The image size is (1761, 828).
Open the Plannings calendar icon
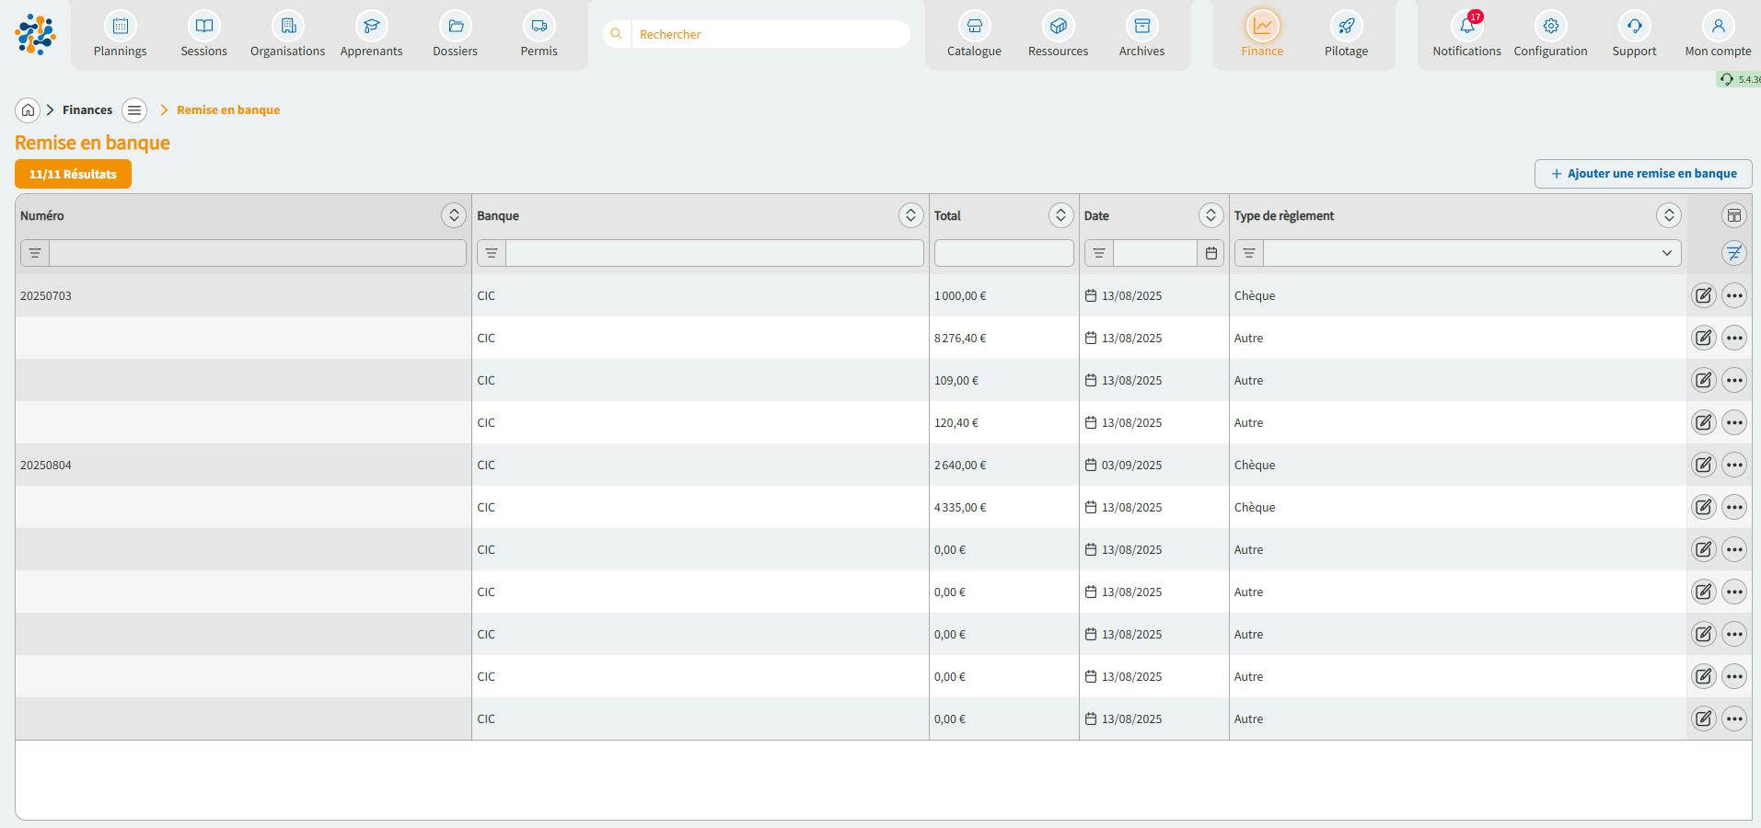[x=120, y=27]
